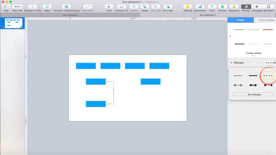This screenshot has height=155, width=276.
Task: Open the stroke style dashed-line popup
Action: 270,63
